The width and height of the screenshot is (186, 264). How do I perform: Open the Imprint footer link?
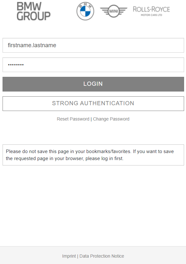[69, 256]
